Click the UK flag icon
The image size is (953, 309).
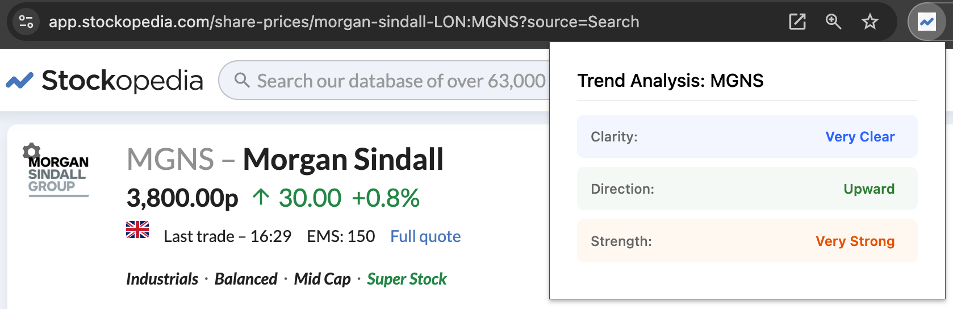click(x=137, y=229)
